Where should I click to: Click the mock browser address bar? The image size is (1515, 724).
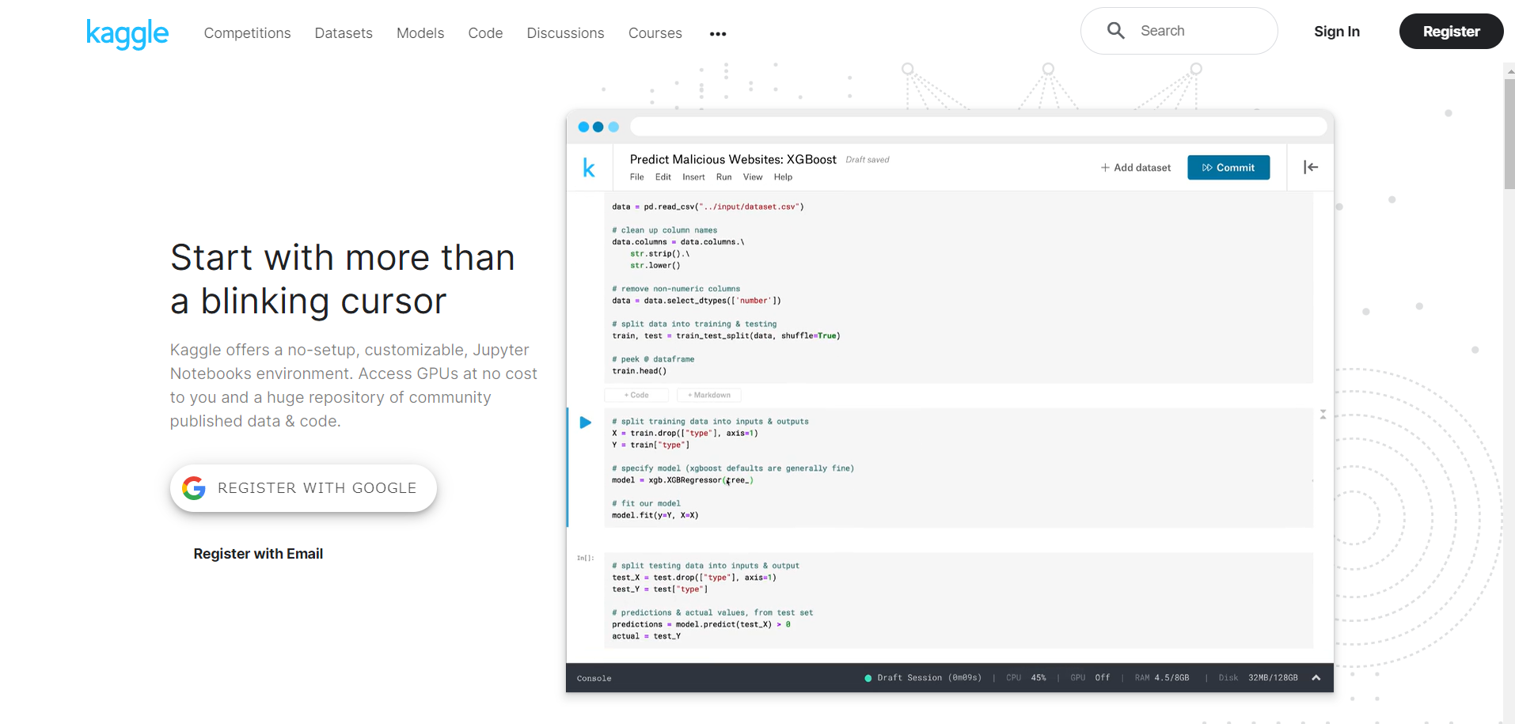(978, 127)
